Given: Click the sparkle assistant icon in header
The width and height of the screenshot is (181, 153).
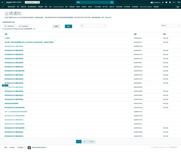Looking at the screenshot, I should point(163,2).
